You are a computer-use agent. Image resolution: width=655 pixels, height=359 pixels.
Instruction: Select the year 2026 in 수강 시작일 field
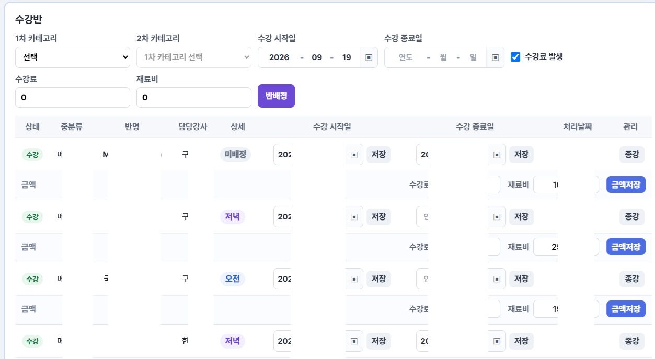[279, 57]
